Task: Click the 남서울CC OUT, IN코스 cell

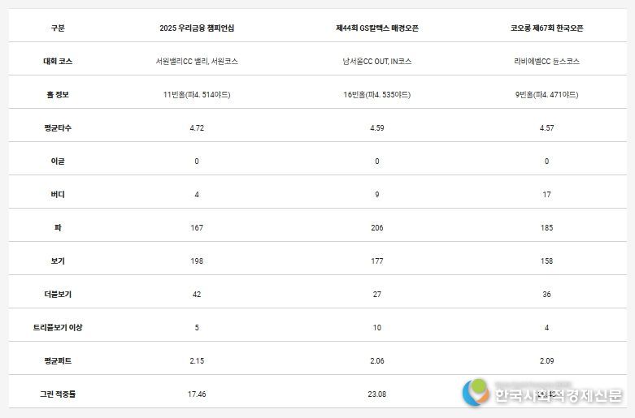Action: pos(377,61)
